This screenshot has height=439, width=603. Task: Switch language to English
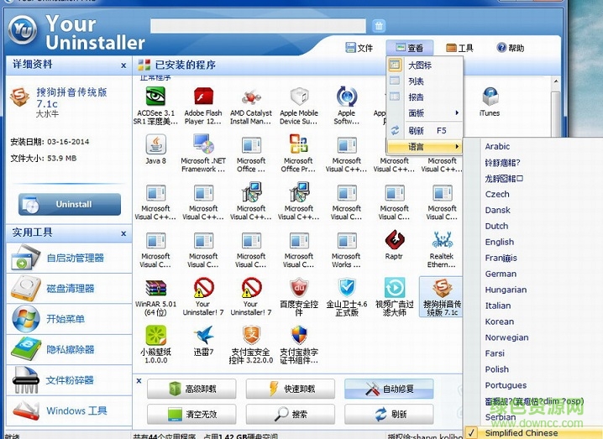tap(500, 242)
